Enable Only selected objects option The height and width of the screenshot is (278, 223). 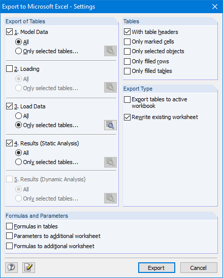[x=127, y=51]
